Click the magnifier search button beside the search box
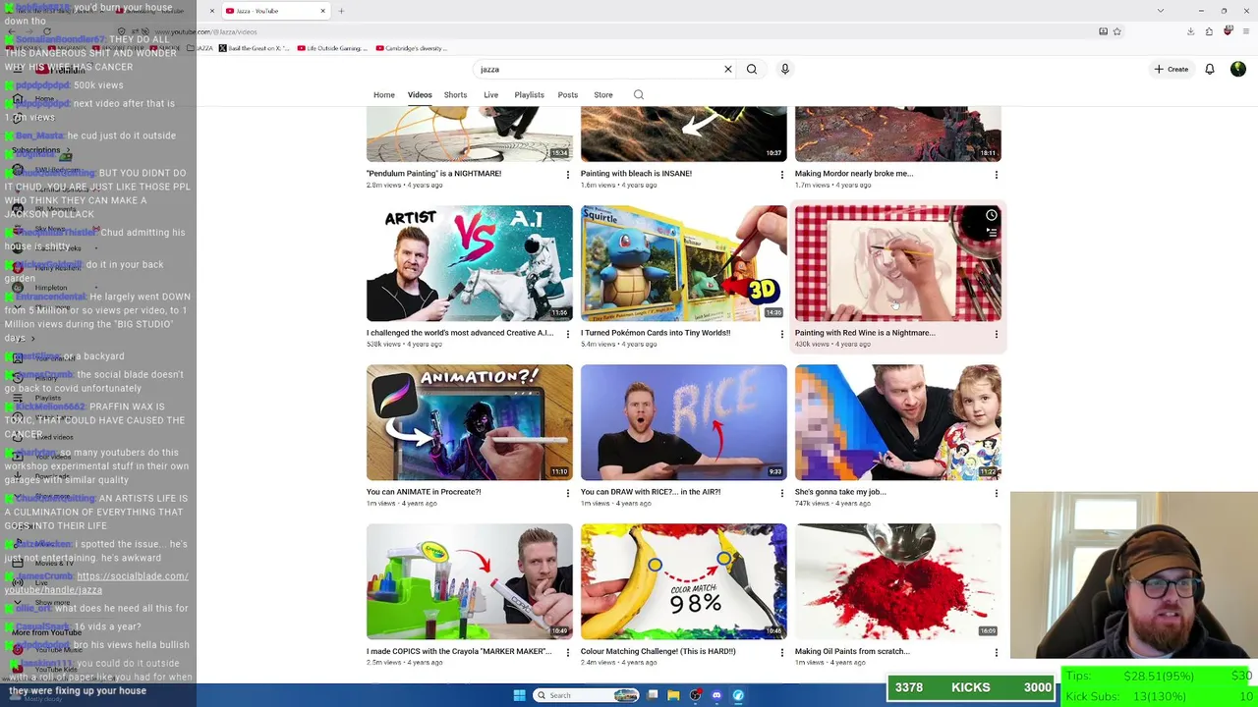The image size is (1258, 707). pyautogui.click(x=752, y=69)
